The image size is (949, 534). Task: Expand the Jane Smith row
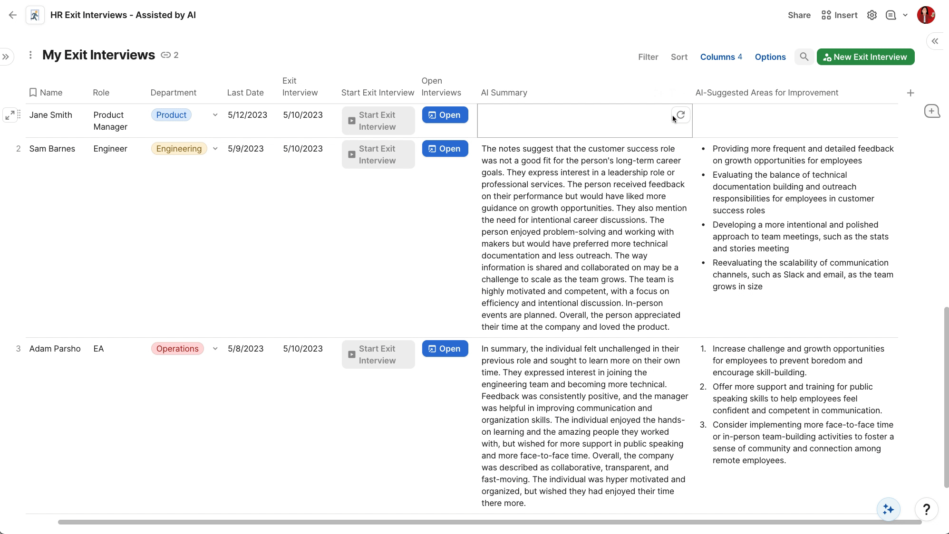coord(10,115)
